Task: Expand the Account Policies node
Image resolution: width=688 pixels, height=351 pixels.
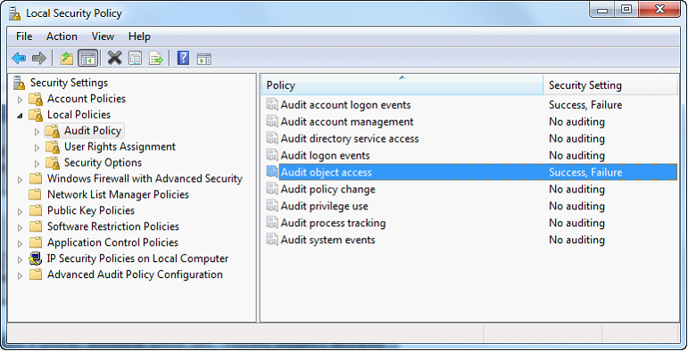Action: [x=20, y=100]
